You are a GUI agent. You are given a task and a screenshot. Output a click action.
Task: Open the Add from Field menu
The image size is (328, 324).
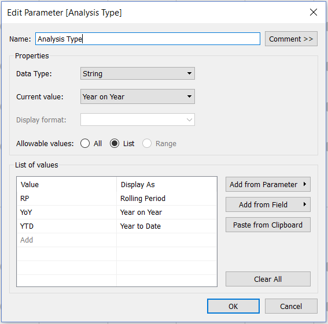pos(268,204)
